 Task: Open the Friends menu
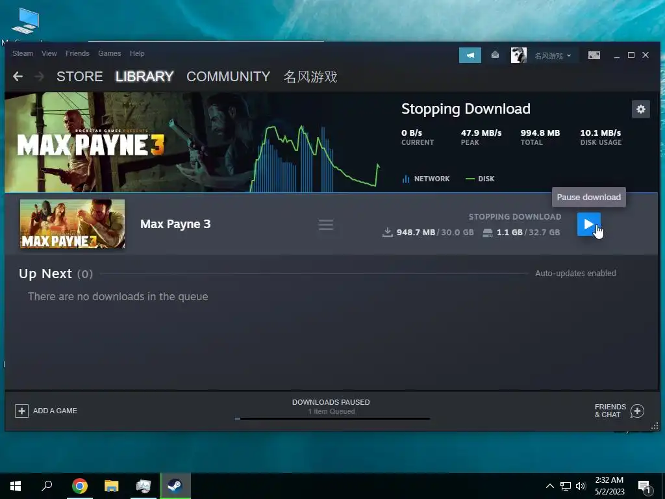[x=77, y=53]
